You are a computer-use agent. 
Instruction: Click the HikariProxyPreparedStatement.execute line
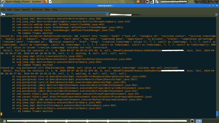click(82, 97)
